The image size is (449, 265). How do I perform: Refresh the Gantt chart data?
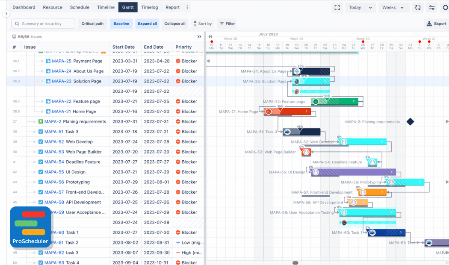[x=418, y=7]
